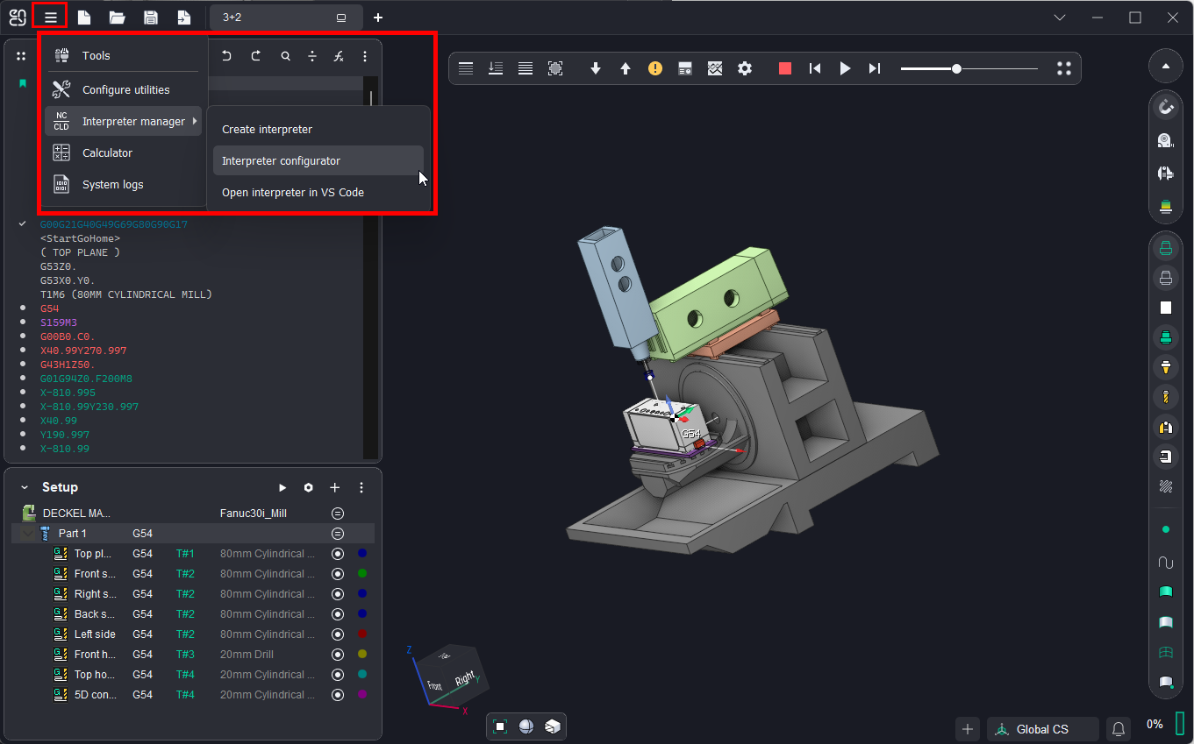This screenshot has width=1194, height=744.
Task: Select Interpreter configurator menu item
Action: pos(281,161)
